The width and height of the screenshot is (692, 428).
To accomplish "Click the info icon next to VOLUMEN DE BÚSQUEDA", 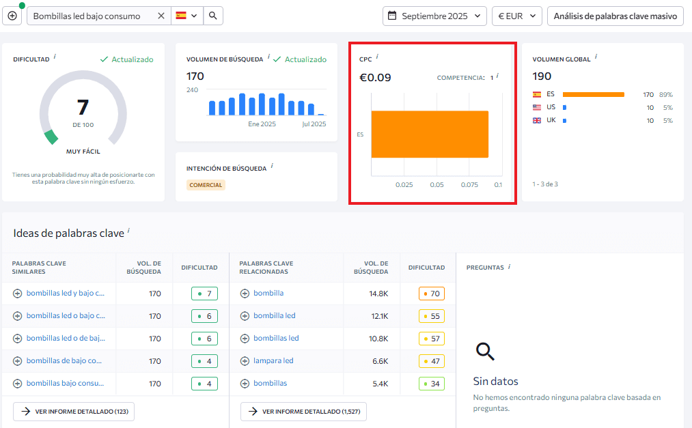I will pyautogui.click(x=268, y=57).
